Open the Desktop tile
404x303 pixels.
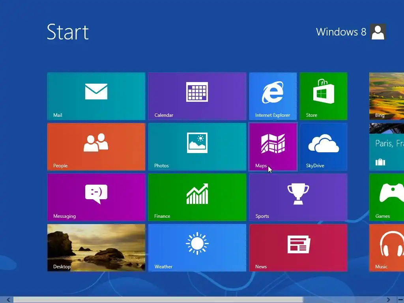click(96, 248)
